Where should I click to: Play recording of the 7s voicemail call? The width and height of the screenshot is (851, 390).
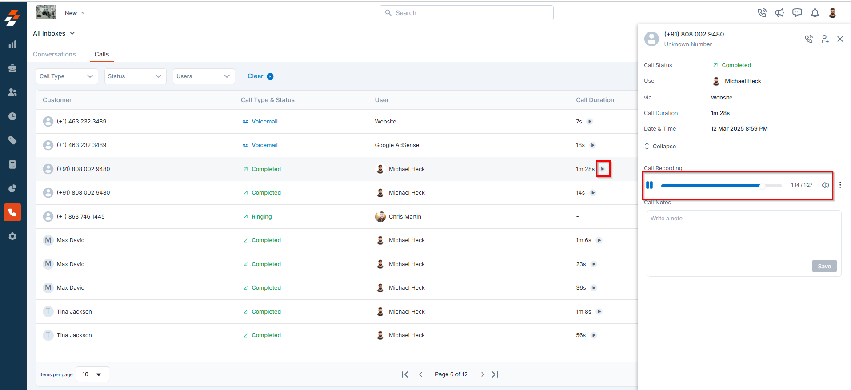point(590,121)
